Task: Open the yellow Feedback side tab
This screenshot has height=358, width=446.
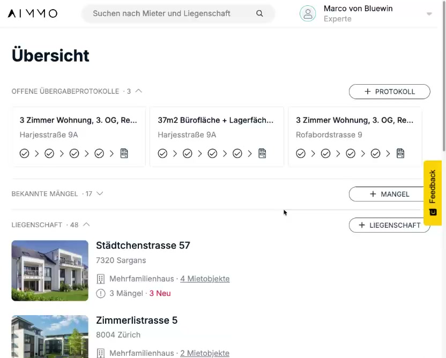Action: coord(433,192)
